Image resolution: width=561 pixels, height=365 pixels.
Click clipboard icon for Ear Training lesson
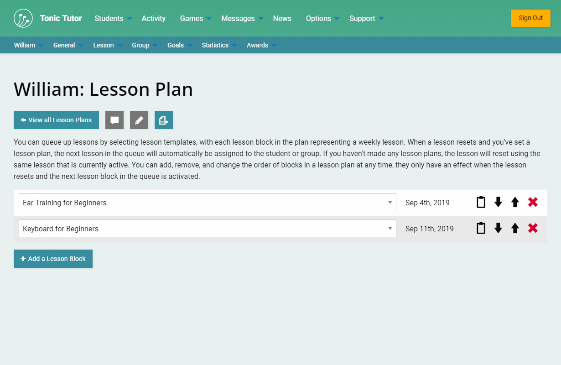(481, 202)
